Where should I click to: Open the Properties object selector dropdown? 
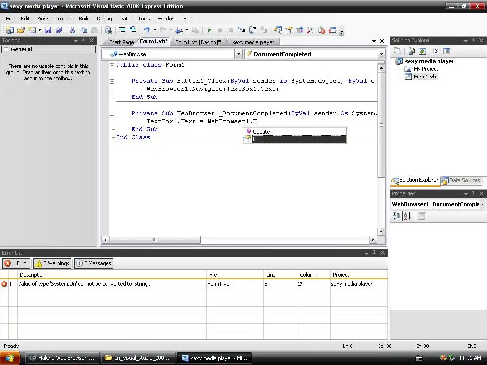tap(482, 204)
